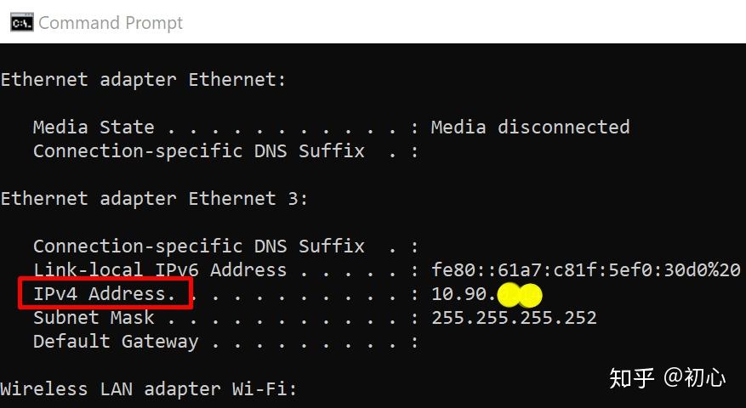Image resolution: width=746 pixels, height=408 pixels.
Task: Click the Link-local IPv6 Address label
Action: point(160,269)
